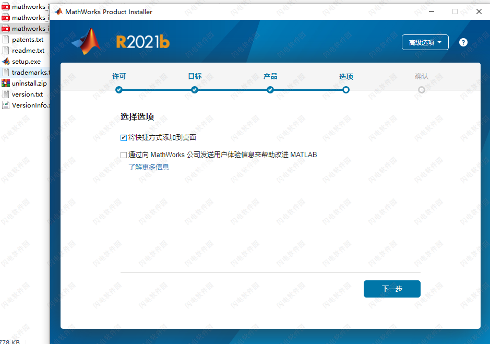Screen dimensions: 490x344
Task: Click the MATLAB icon in the installer title bar
Action: pos(58,11)
